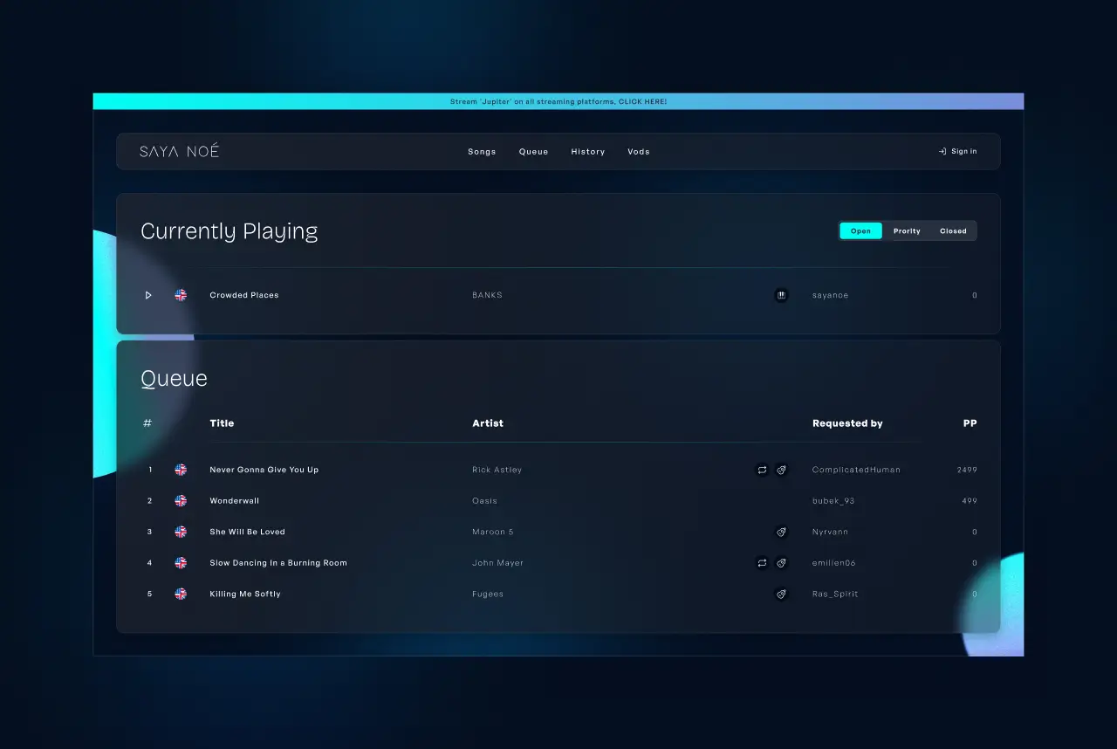The image size is (1117, 749).
Task: Switch queue status to Priority
Action: [907, 230]
